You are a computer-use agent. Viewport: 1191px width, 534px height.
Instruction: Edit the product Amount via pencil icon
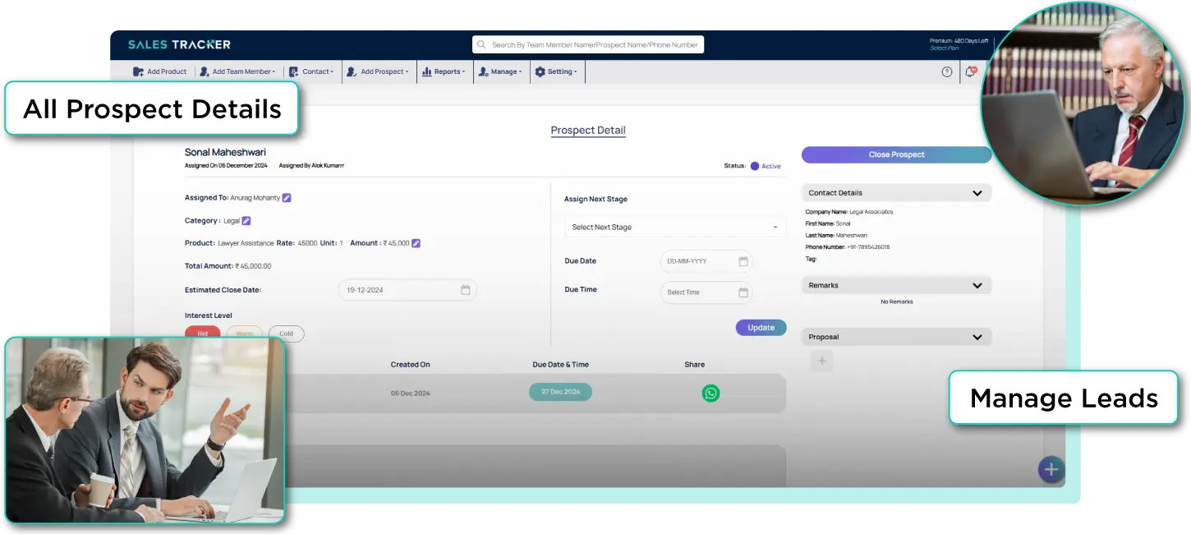coord(416,243)
